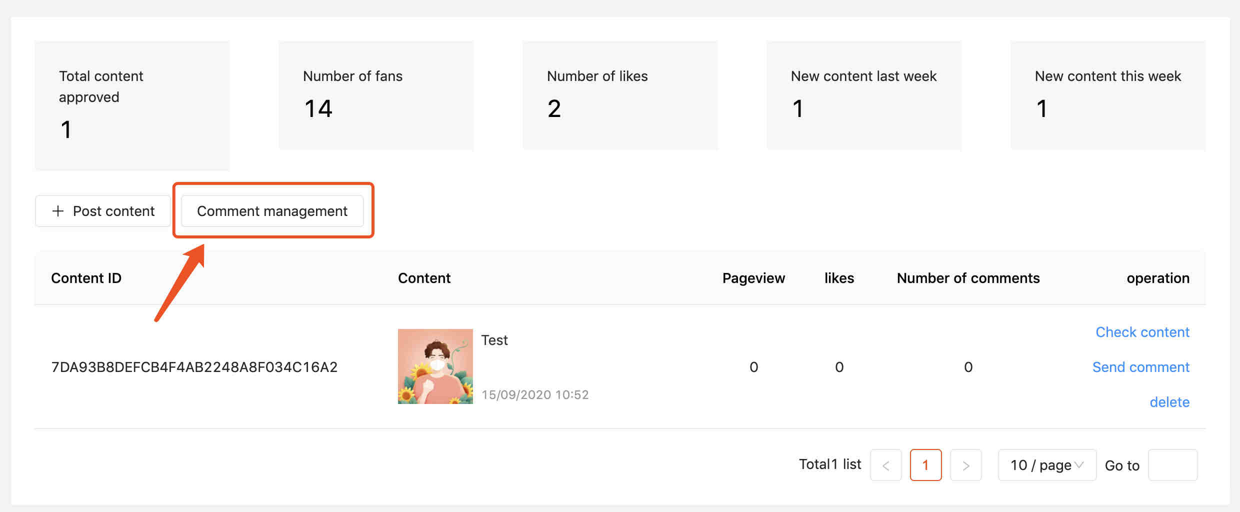1240x512 pixels.
Task: Select the New content this week card
Action: click(1108, 95)
